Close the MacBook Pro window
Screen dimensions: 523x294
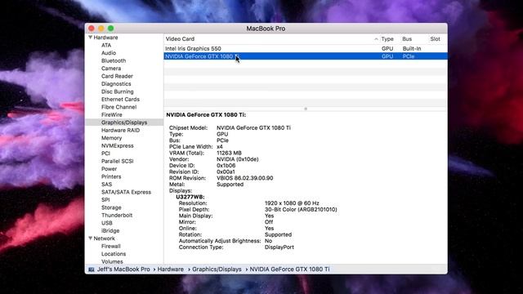(x=92, y=29)
